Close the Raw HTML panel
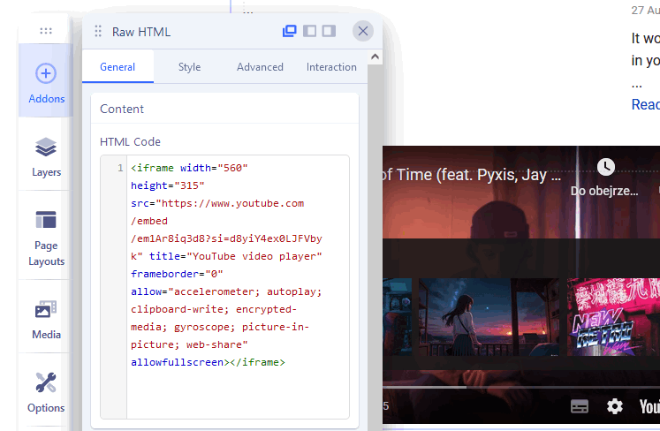660x431 pixels. click(362, 32)
